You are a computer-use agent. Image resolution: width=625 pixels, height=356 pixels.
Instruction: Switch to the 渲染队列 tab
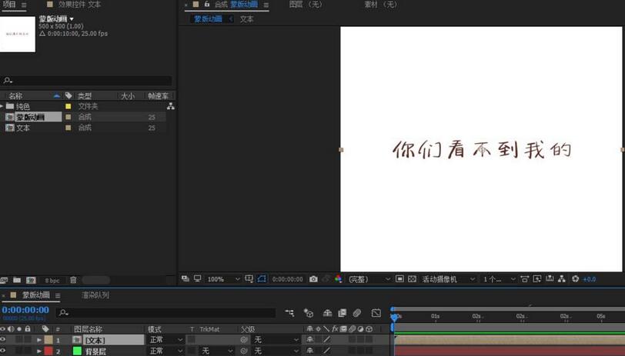[x=95, y=295]
